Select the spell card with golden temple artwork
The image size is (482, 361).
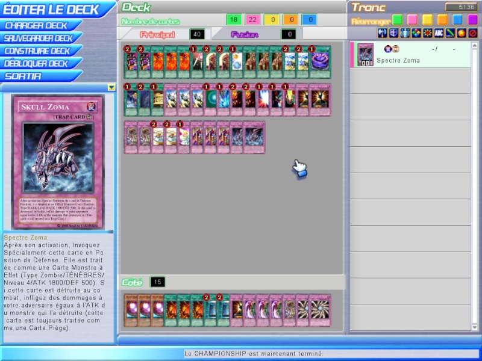click(157, 100)
